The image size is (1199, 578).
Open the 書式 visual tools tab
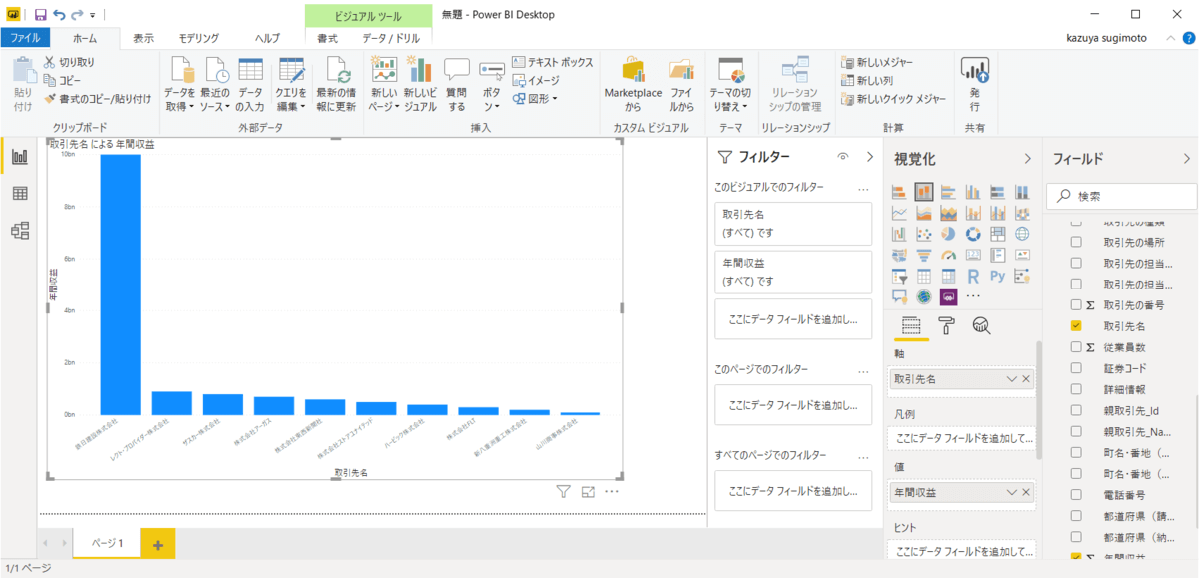click(x=327, y=38)
